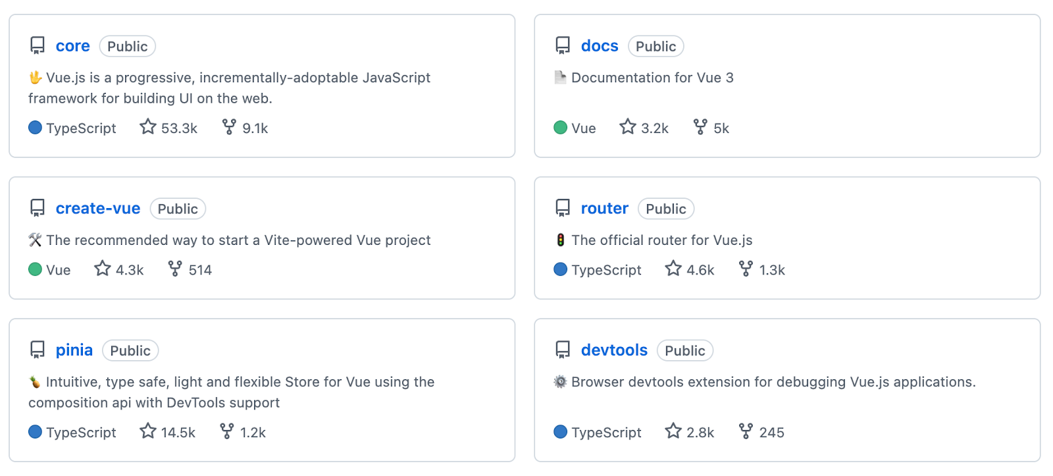Click the 514 fork count on create-vue
The height and width of the screenshot is (476, 1053).
point(200,270)
